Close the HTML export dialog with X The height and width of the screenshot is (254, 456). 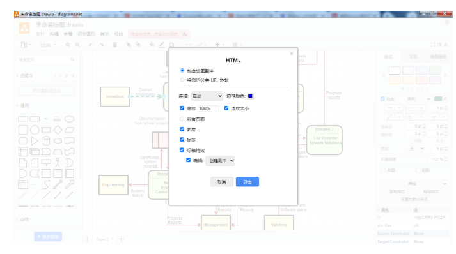tap(292, 54)
